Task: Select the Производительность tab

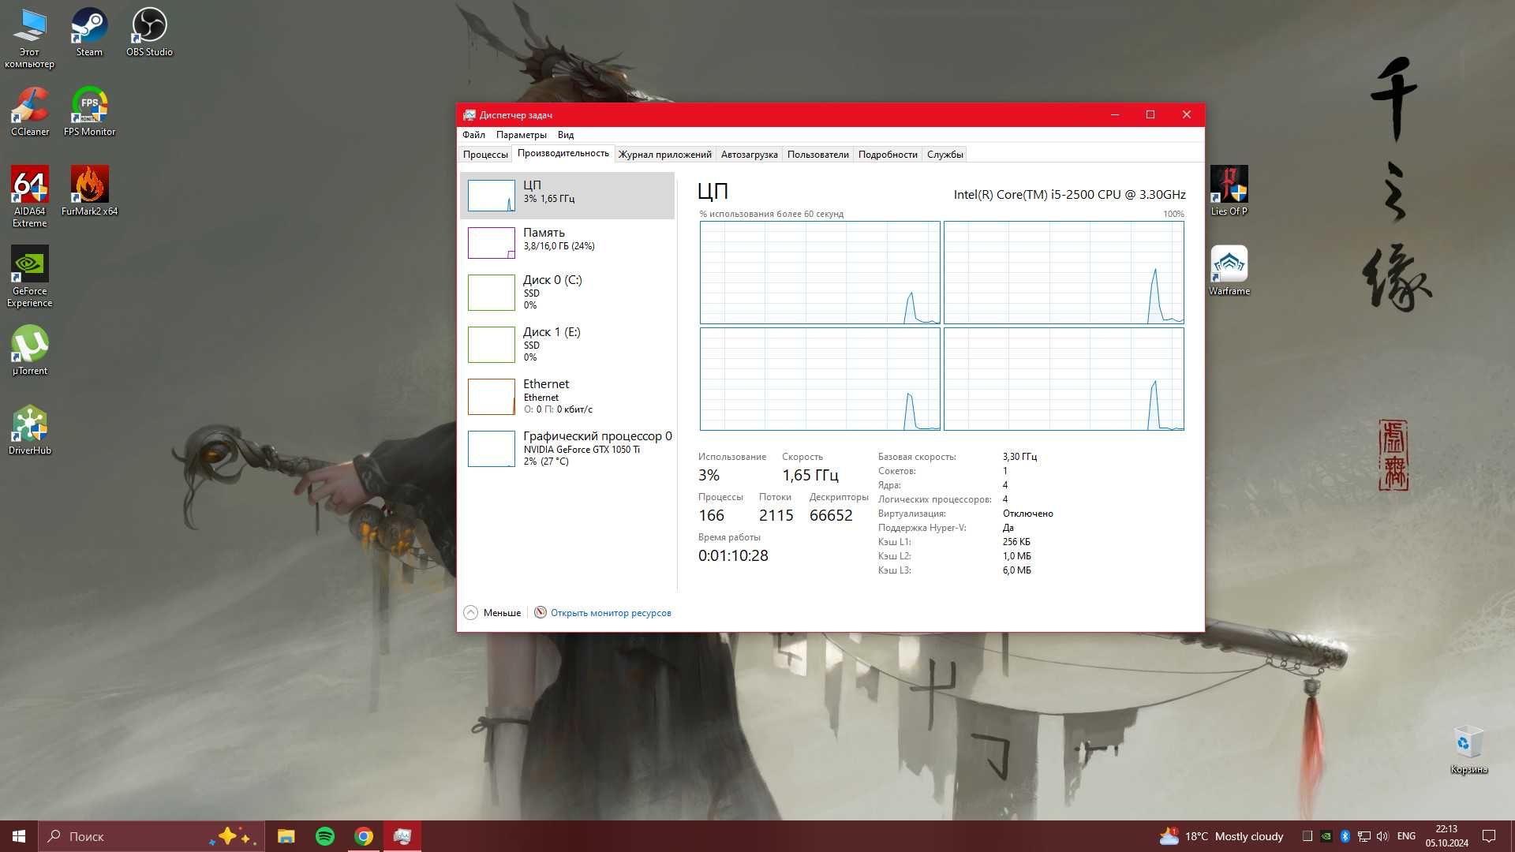Action: (x=563, y=153)
